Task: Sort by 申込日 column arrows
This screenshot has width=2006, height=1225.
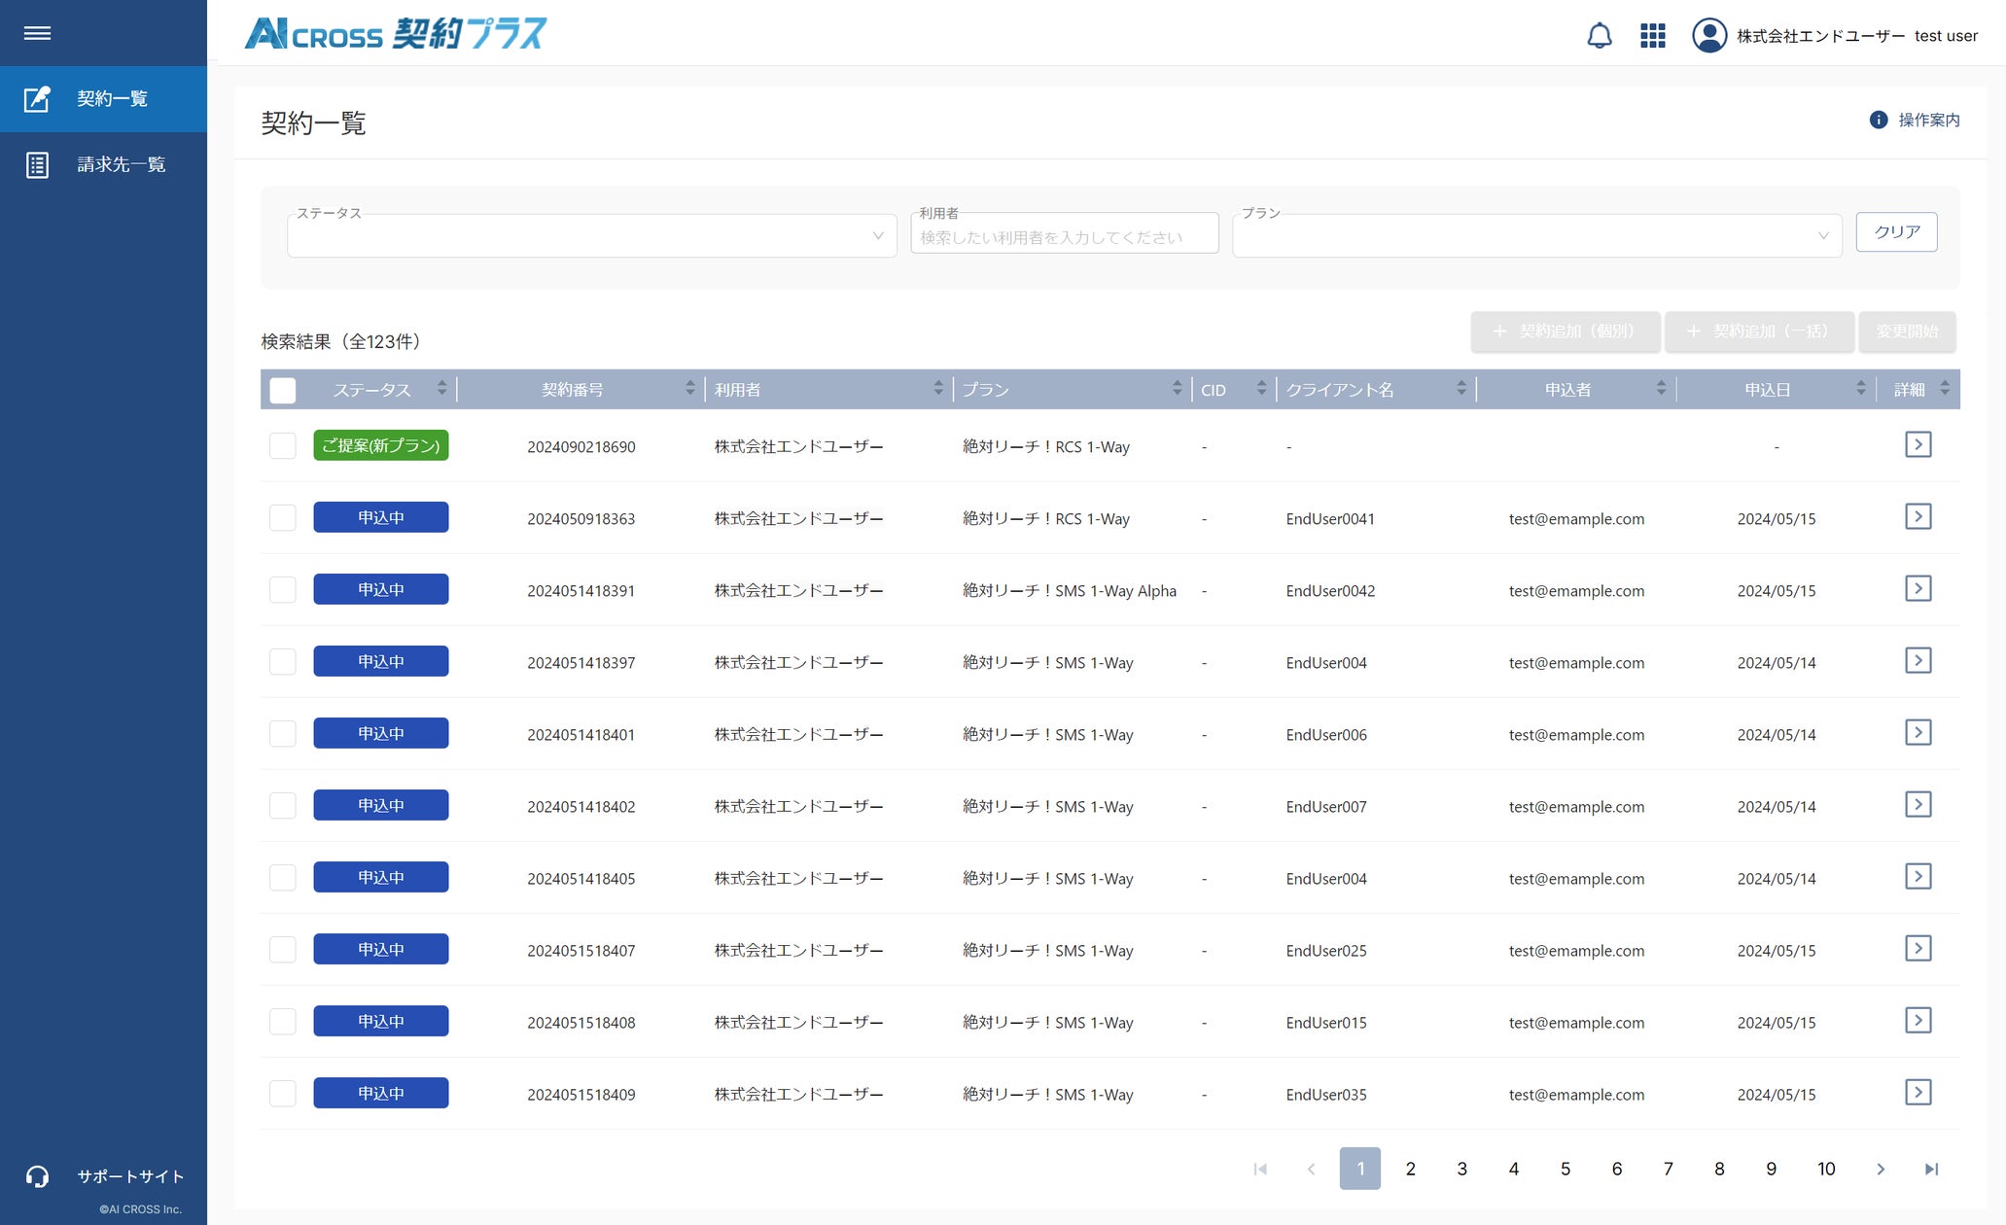Action: coord(1860,389)
